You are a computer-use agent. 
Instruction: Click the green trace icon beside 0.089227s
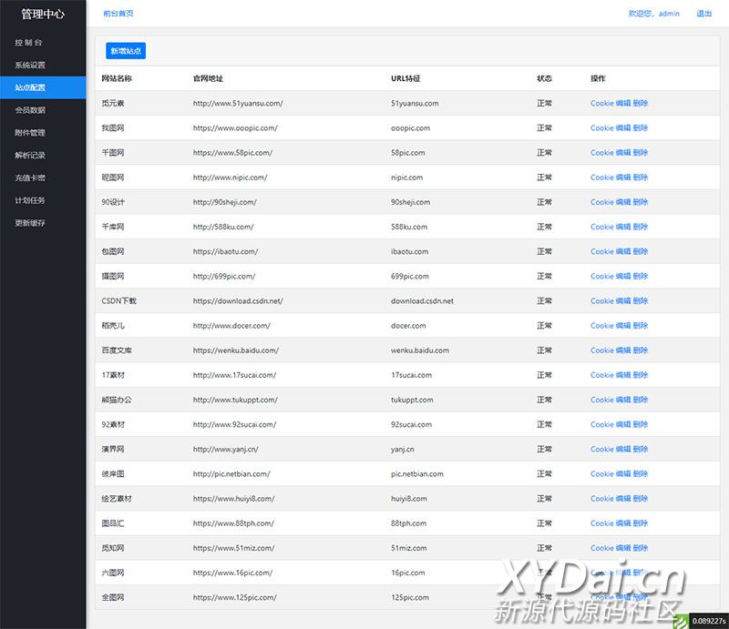click(x=680, y=621)
